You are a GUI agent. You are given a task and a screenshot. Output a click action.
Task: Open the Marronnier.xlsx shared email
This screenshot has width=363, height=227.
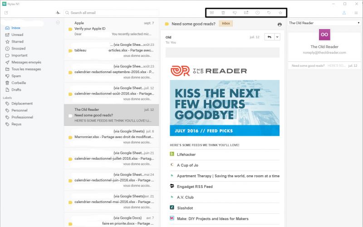(x=112, y=137)
